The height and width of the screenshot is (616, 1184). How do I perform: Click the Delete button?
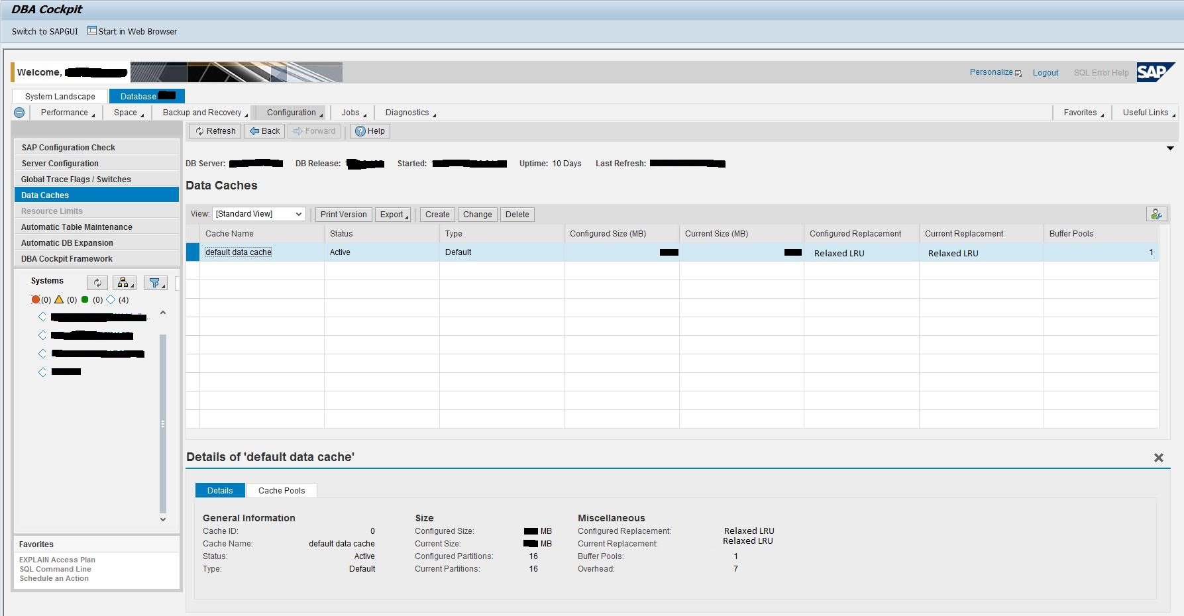click(517, 215)
